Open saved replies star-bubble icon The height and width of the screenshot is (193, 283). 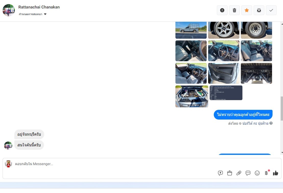click(x=220, y=173)
